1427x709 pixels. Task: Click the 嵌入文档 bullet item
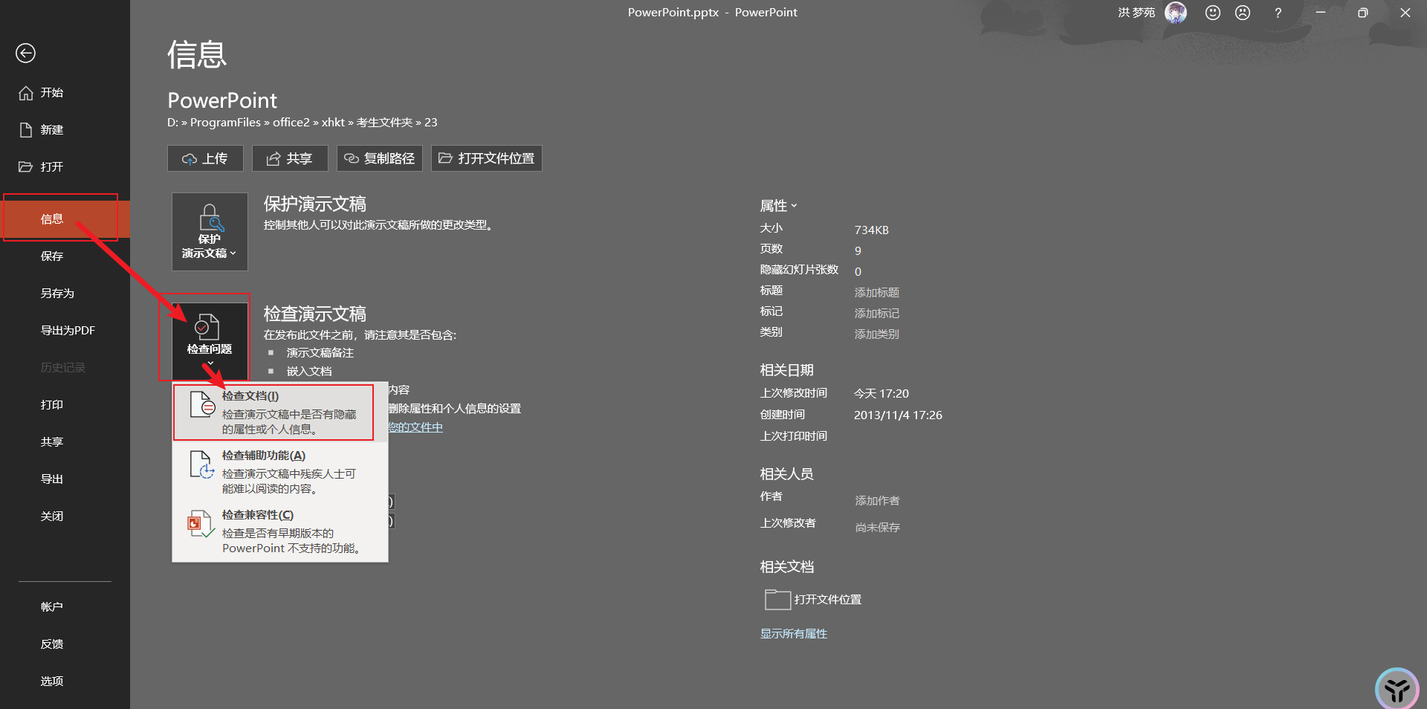coord(309,372)
